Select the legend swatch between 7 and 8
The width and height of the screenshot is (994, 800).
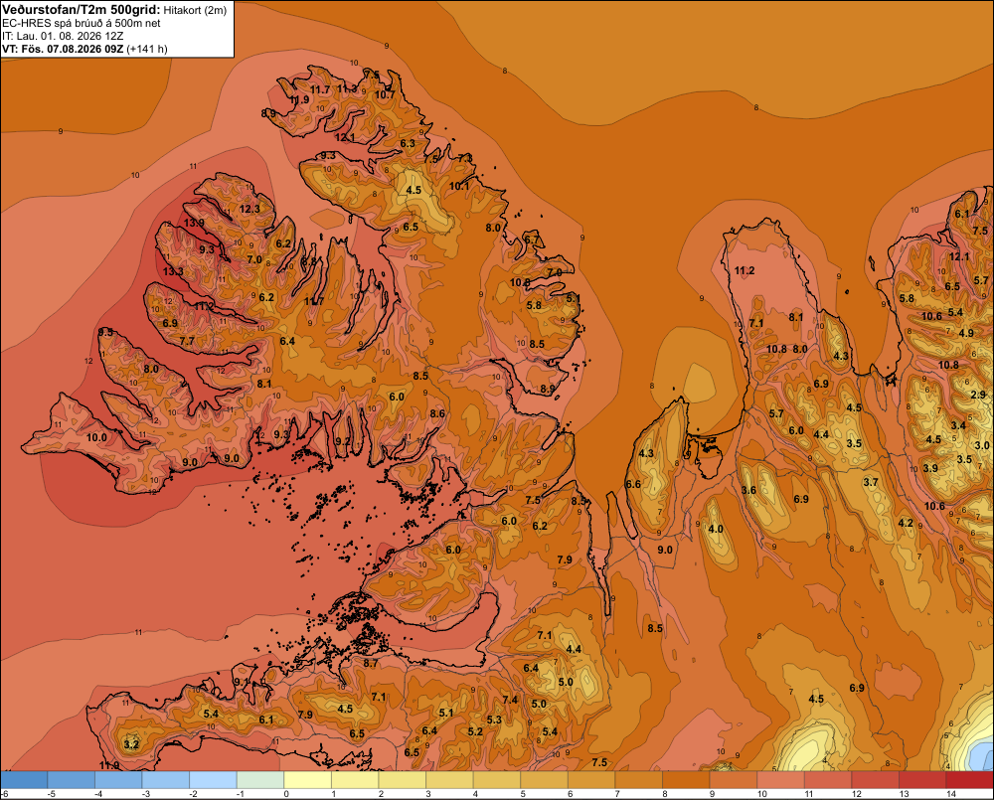tap(638, 780)
